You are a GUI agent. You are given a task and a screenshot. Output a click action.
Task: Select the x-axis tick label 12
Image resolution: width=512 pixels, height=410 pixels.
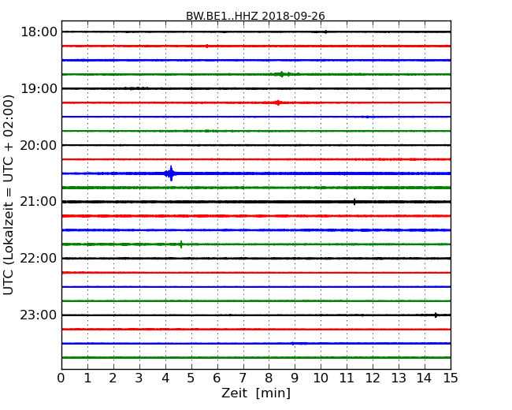(373, 378)
